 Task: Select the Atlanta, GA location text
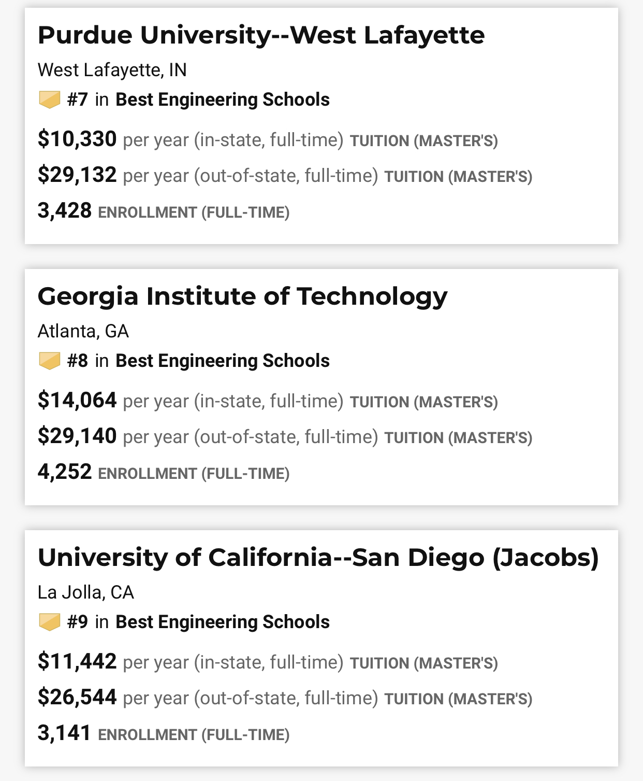[83, 331]
